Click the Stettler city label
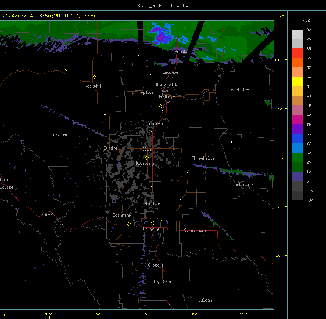 tap(240, 90)
